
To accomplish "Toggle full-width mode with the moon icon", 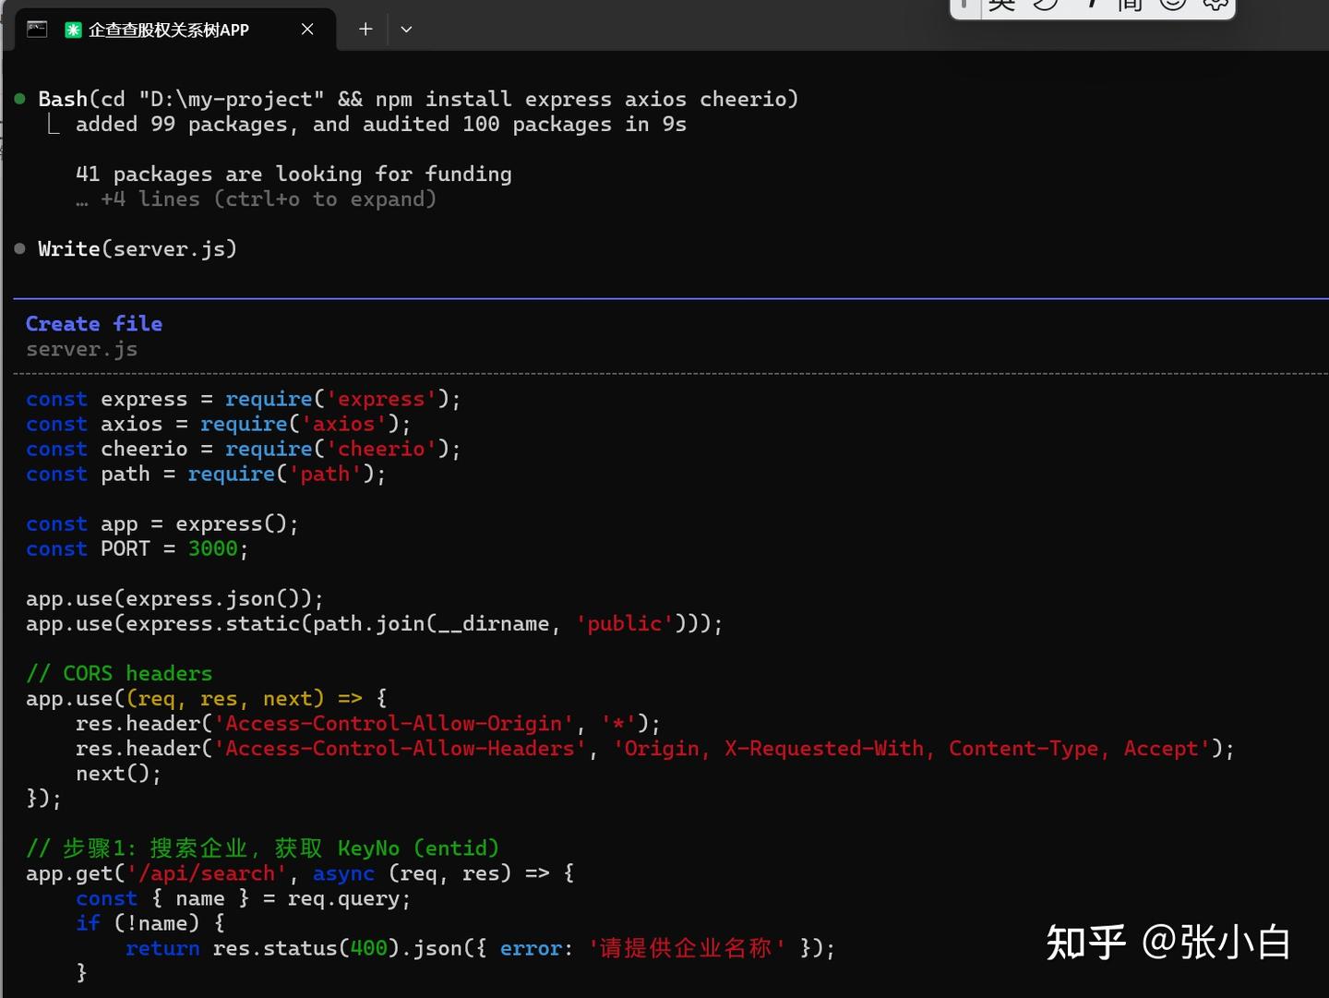I will pyautogui.click(x=1045, y=6).
